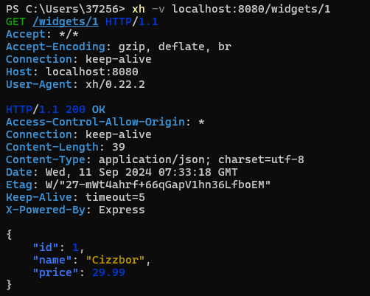Click the application/json content type value
Viewport: 370px width, 296px height.
(155, 159)
